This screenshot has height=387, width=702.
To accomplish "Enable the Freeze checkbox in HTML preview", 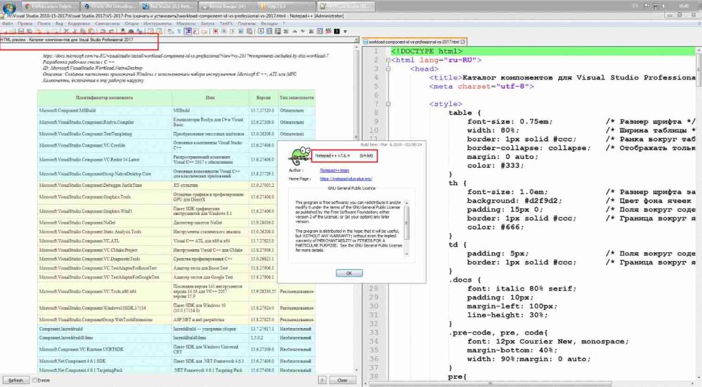I will coord(34,380).
